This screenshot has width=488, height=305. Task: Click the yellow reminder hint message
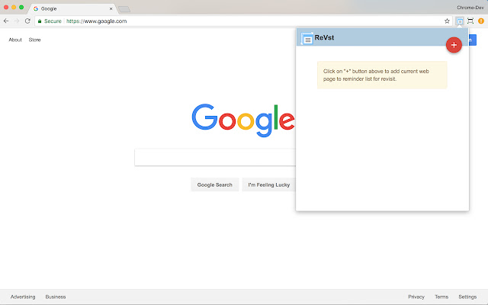point(382,75)
